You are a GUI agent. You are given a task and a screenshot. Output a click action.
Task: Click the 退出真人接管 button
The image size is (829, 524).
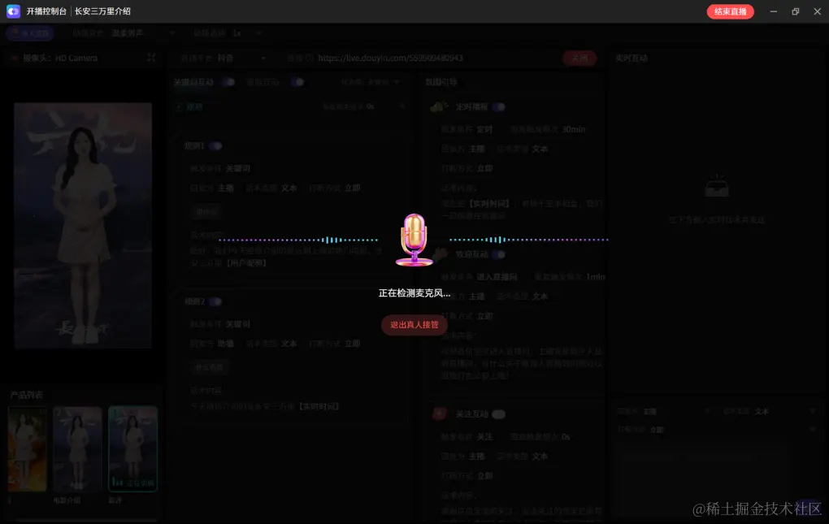click(x=414, y=324)
